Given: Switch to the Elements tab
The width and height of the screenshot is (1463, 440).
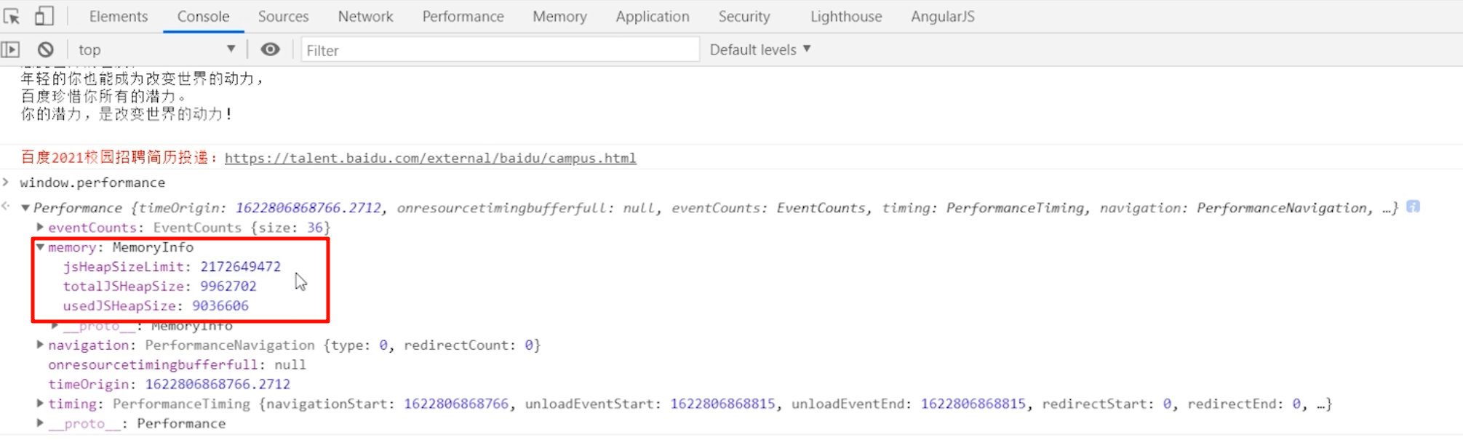Looking at the screenshot, I should pyautogui.click(x=118, y=16).
